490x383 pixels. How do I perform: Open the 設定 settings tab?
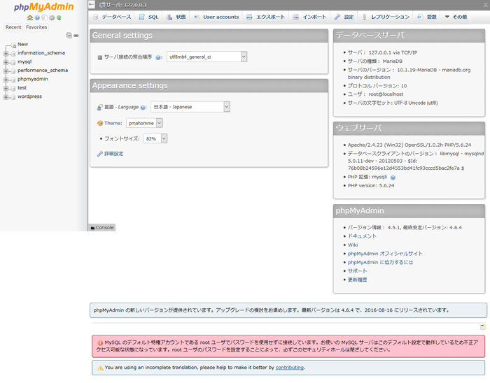[x=344, y=17]
